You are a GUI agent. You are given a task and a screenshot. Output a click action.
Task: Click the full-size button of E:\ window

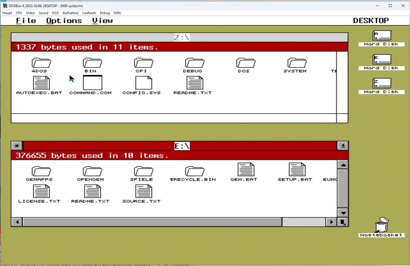pyautogui.click(x=343, y=146)
